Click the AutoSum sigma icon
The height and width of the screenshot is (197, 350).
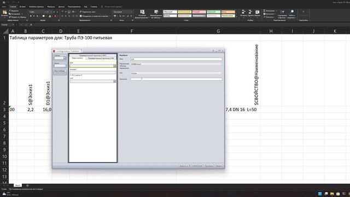(x=264, y=11)
